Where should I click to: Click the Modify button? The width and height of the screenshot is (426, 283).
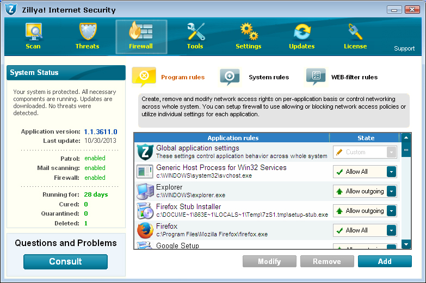[269, 261]
